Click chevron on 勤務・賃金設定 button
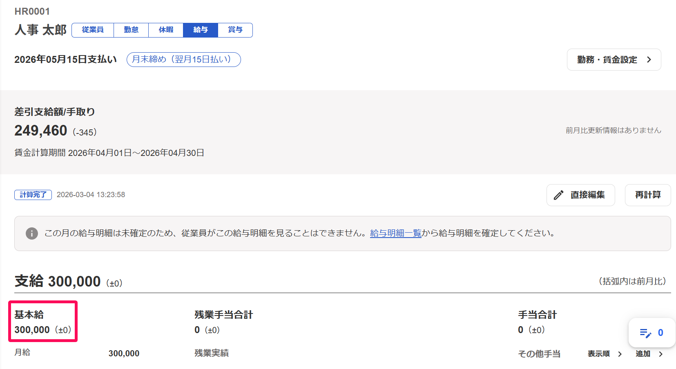 coord(649,60)
